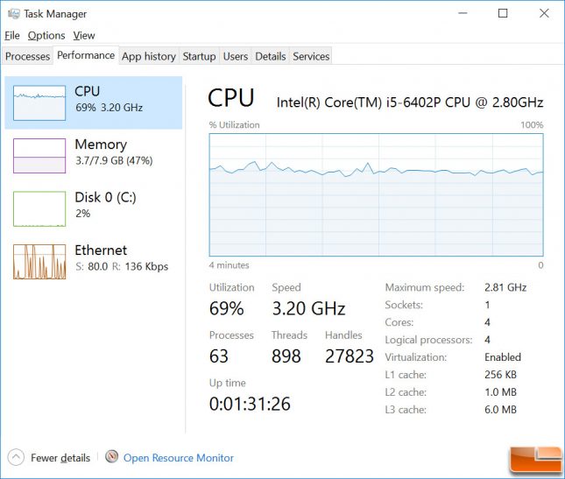Minimize the Task Manager window

(463, 14)
